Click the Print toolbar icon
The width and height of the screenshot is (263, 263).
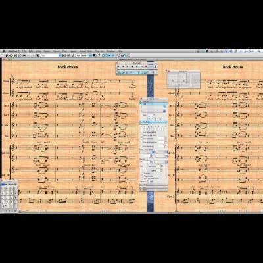[x=24, y=55]
